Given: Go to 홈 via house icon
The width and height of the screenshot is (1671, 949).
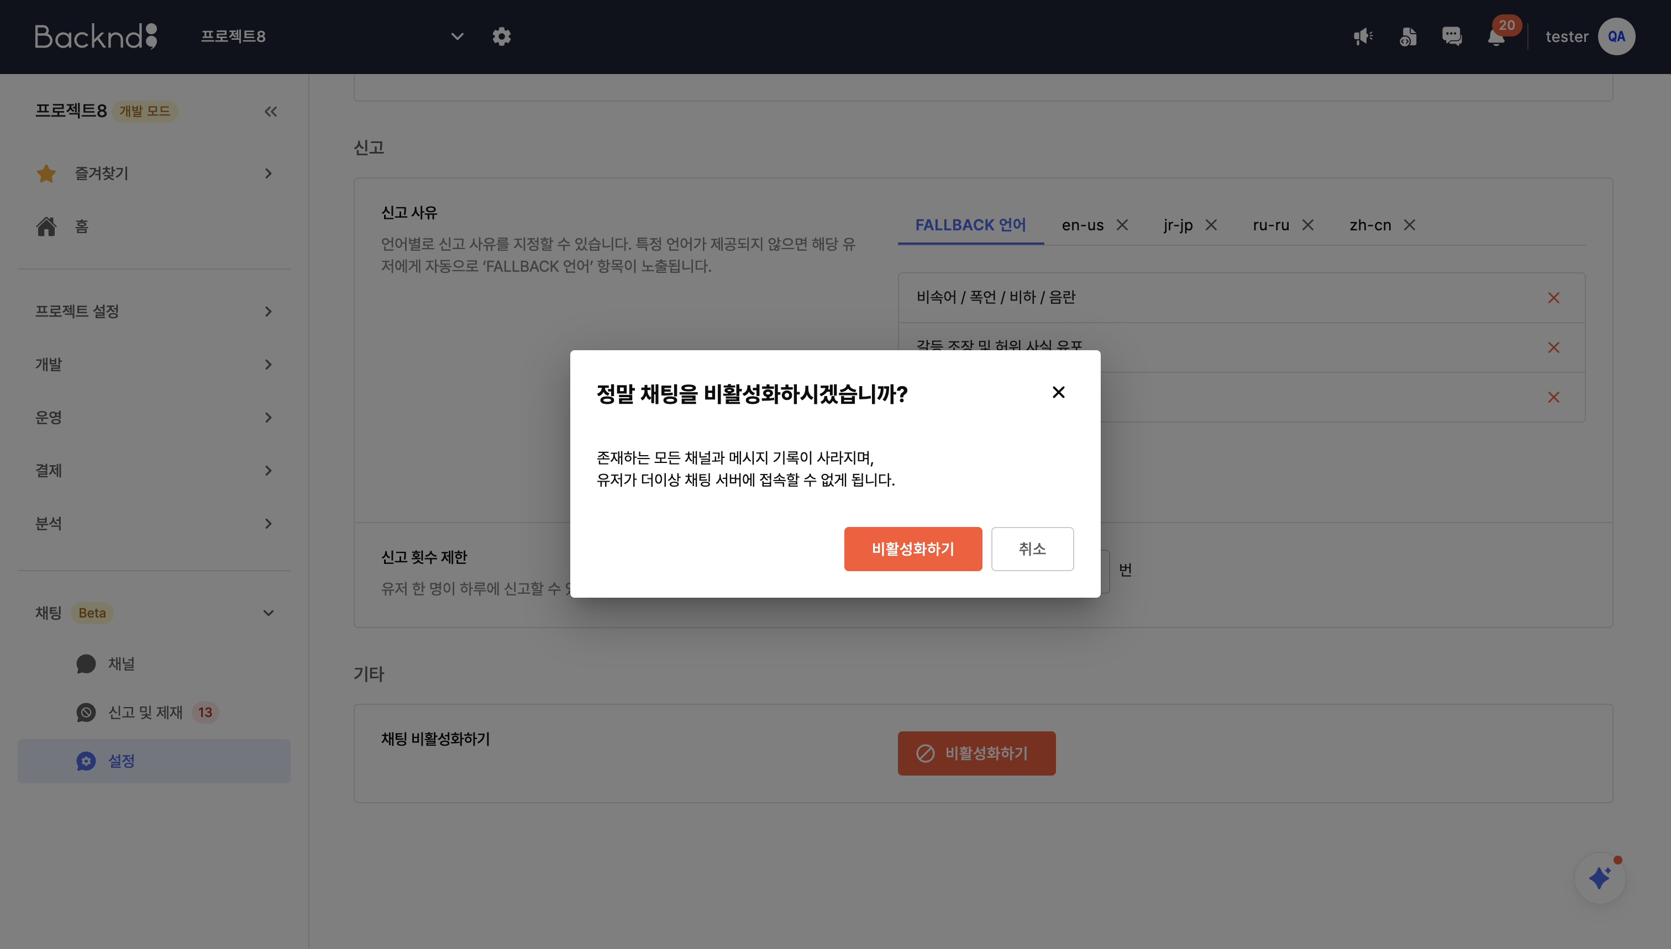Looking at the screenshot, I should [46, 226].
